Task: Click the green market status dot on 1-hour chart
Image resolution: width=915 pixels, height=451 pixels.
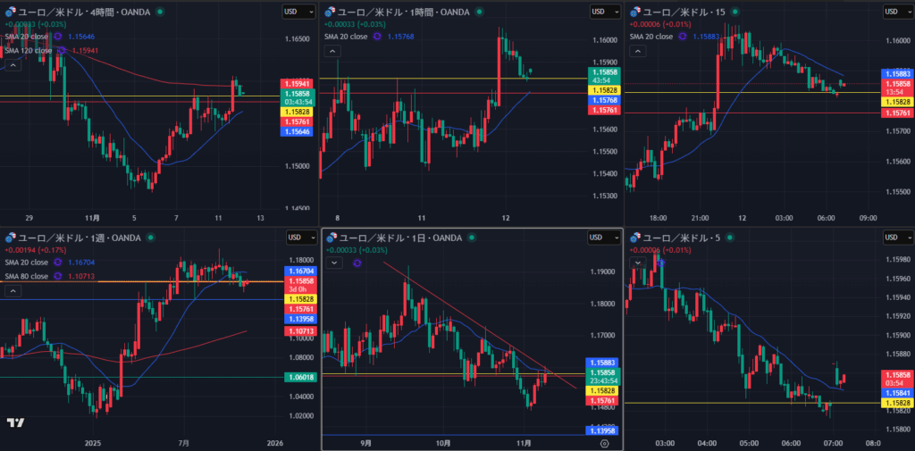Action: tap(479, 12)
